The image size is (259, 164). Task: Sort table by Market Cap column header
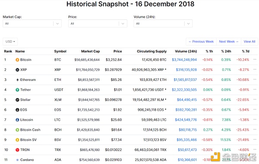(91, 51)
